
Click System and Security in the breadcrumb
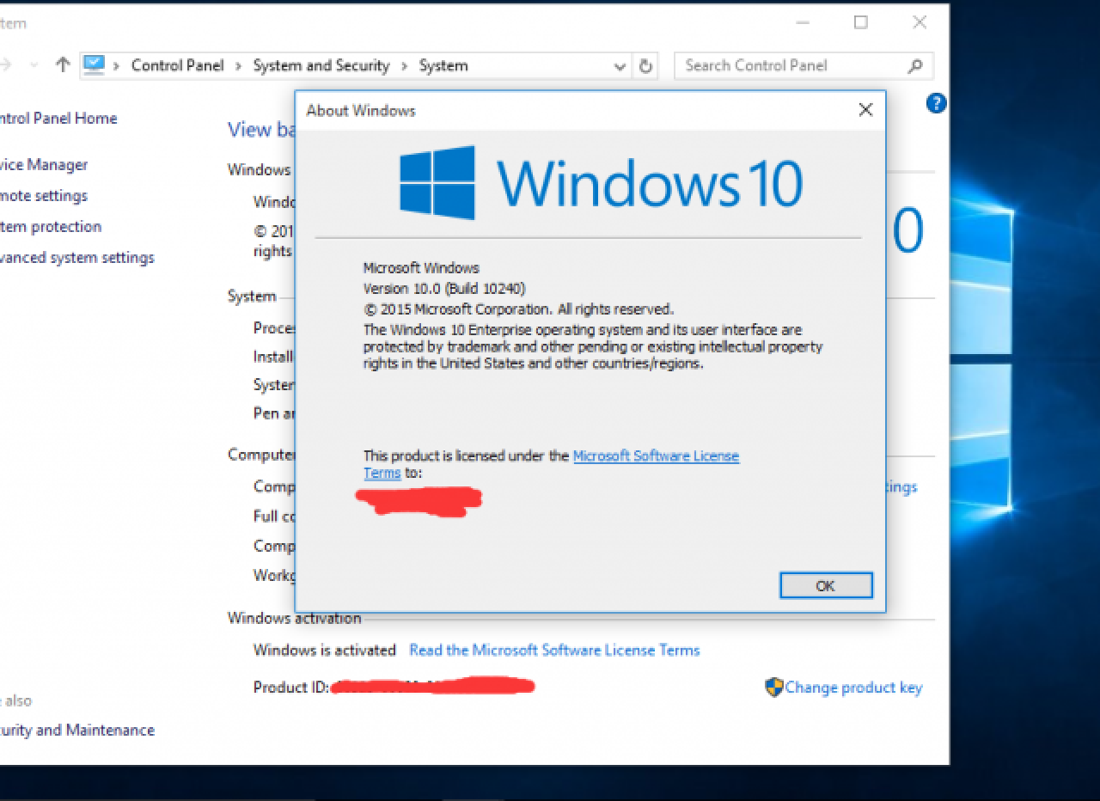coord(321,65)
